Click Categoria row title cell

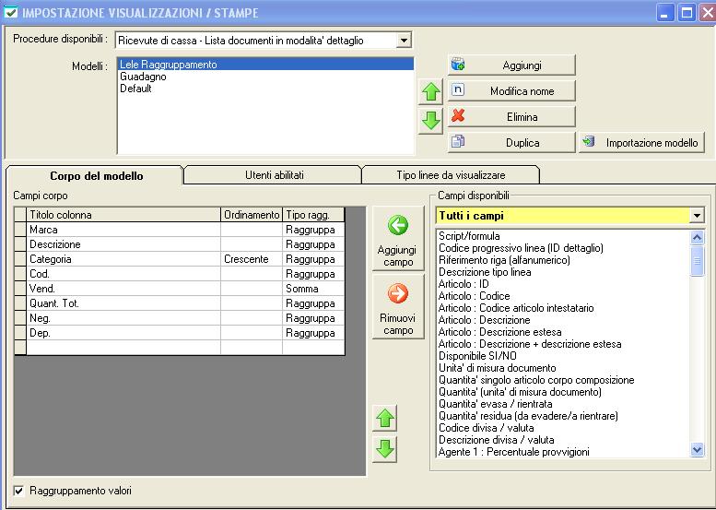[x=123, y=259]
